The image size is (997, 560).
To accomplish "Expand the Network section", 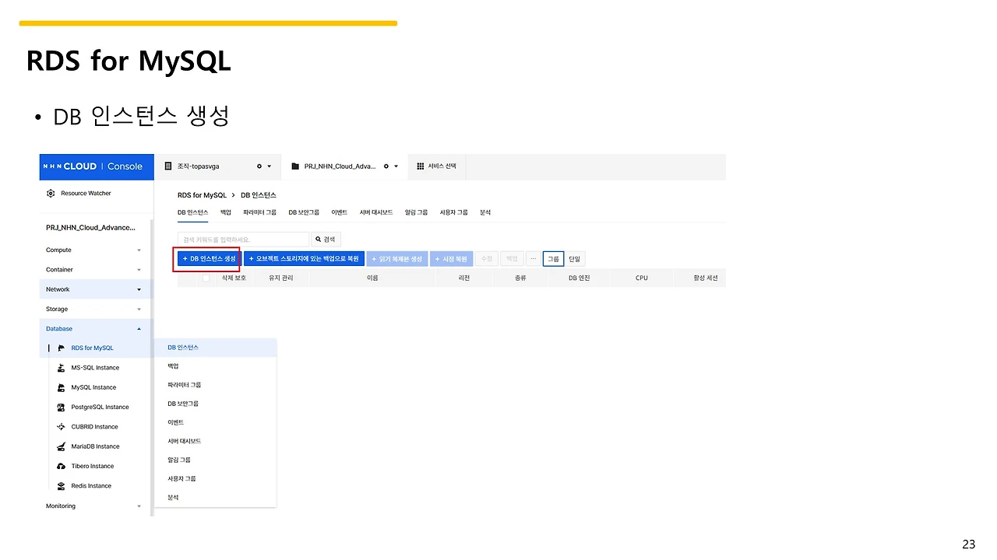I will pyautogui.click(x=139, y=289).
